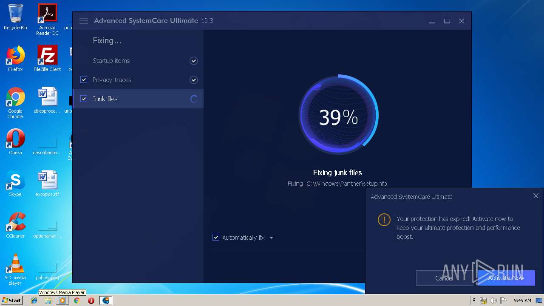This screenshot has height=306, width=544.
Task: Open Google Chrome desktop shortcut
Action: pos(15,103)
